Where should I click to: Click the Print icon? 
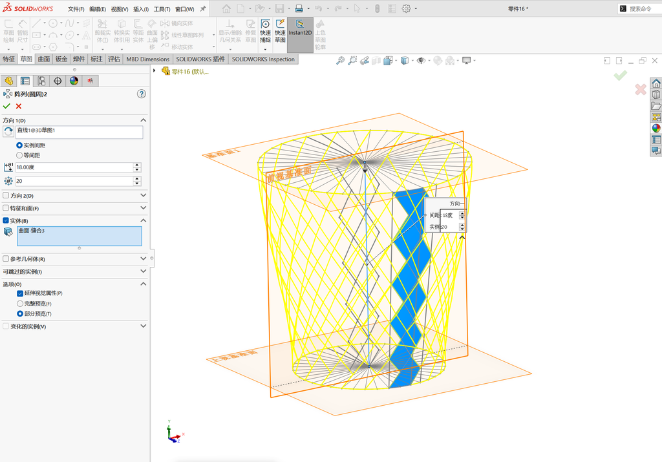299,8
